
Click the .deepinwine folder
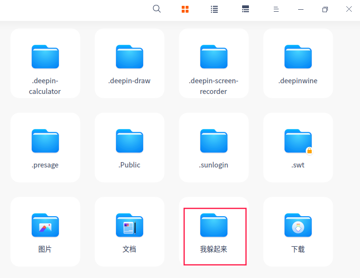tap(298, 63)
